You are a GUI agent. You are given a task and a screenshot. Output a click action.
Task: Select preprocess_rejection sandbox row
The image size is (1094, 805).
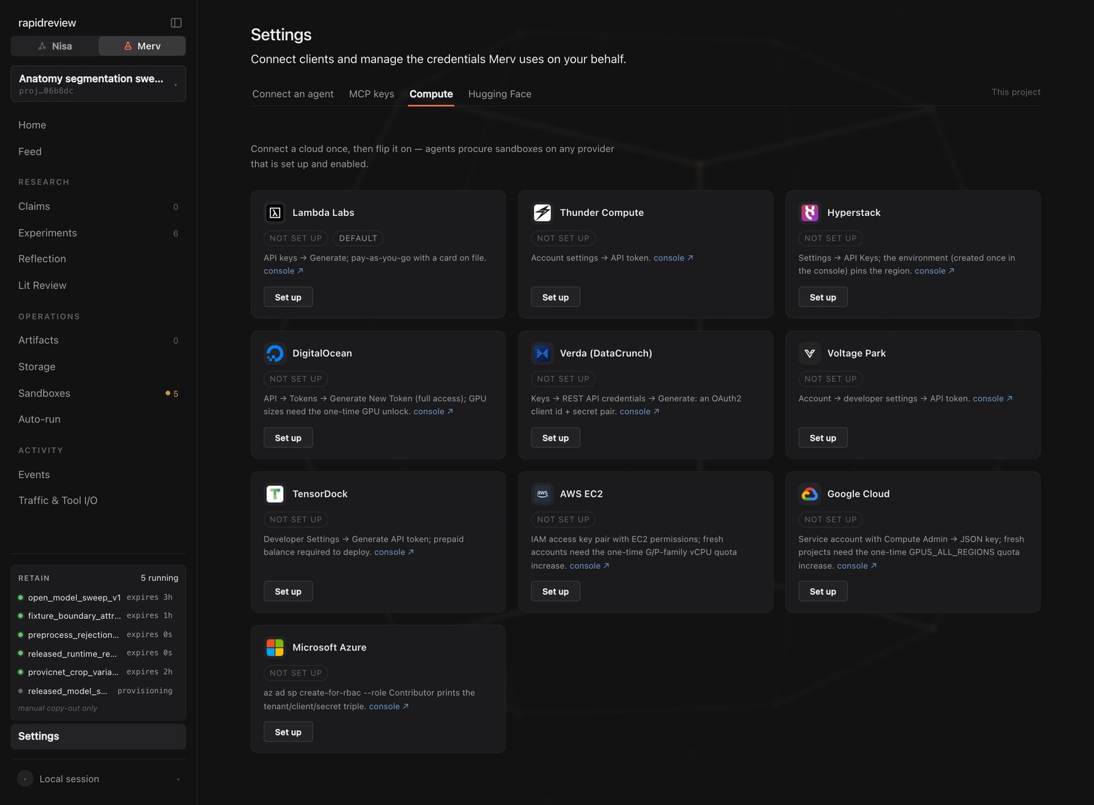[x=98, y=635]
